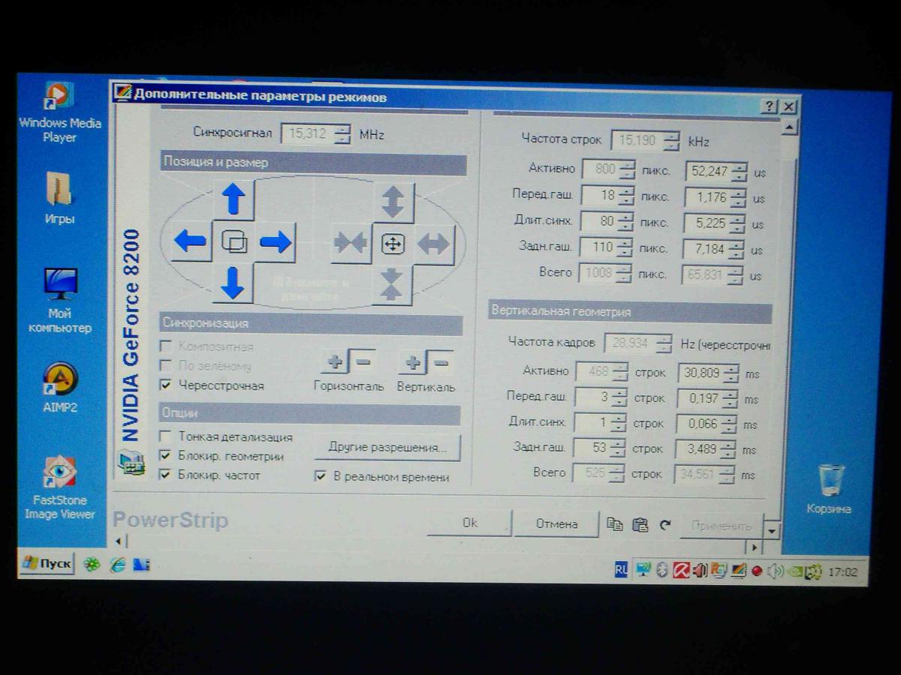Click the Отмена button
This screenshot has width=901, height=675.
(556, 523)
